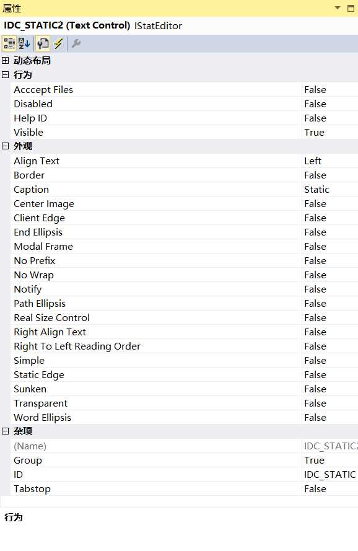Select the Align Text value Left
Image resolution: width=358 pixels, height=551 pixels.
[x=330, y=161]
